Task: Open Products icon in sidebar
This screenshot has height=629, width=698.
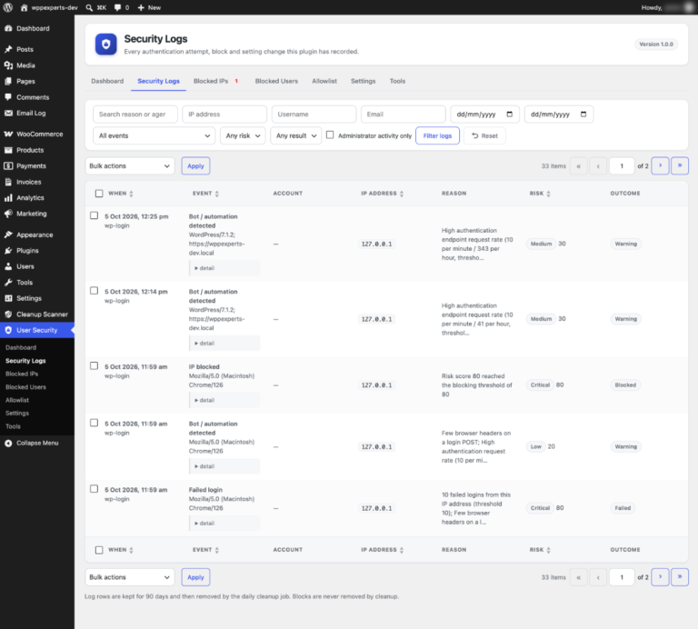Action: click(x=8, y=150)
